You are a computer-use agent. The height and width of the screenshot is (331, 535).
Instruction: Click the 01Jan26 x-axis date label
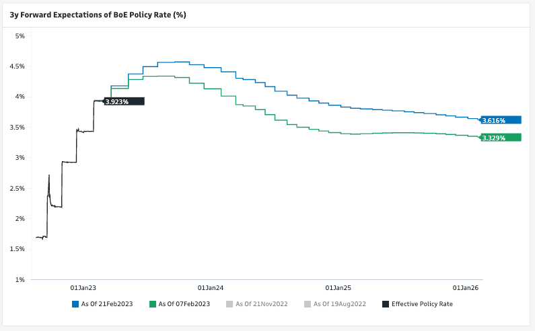click(x=466, y=287)
